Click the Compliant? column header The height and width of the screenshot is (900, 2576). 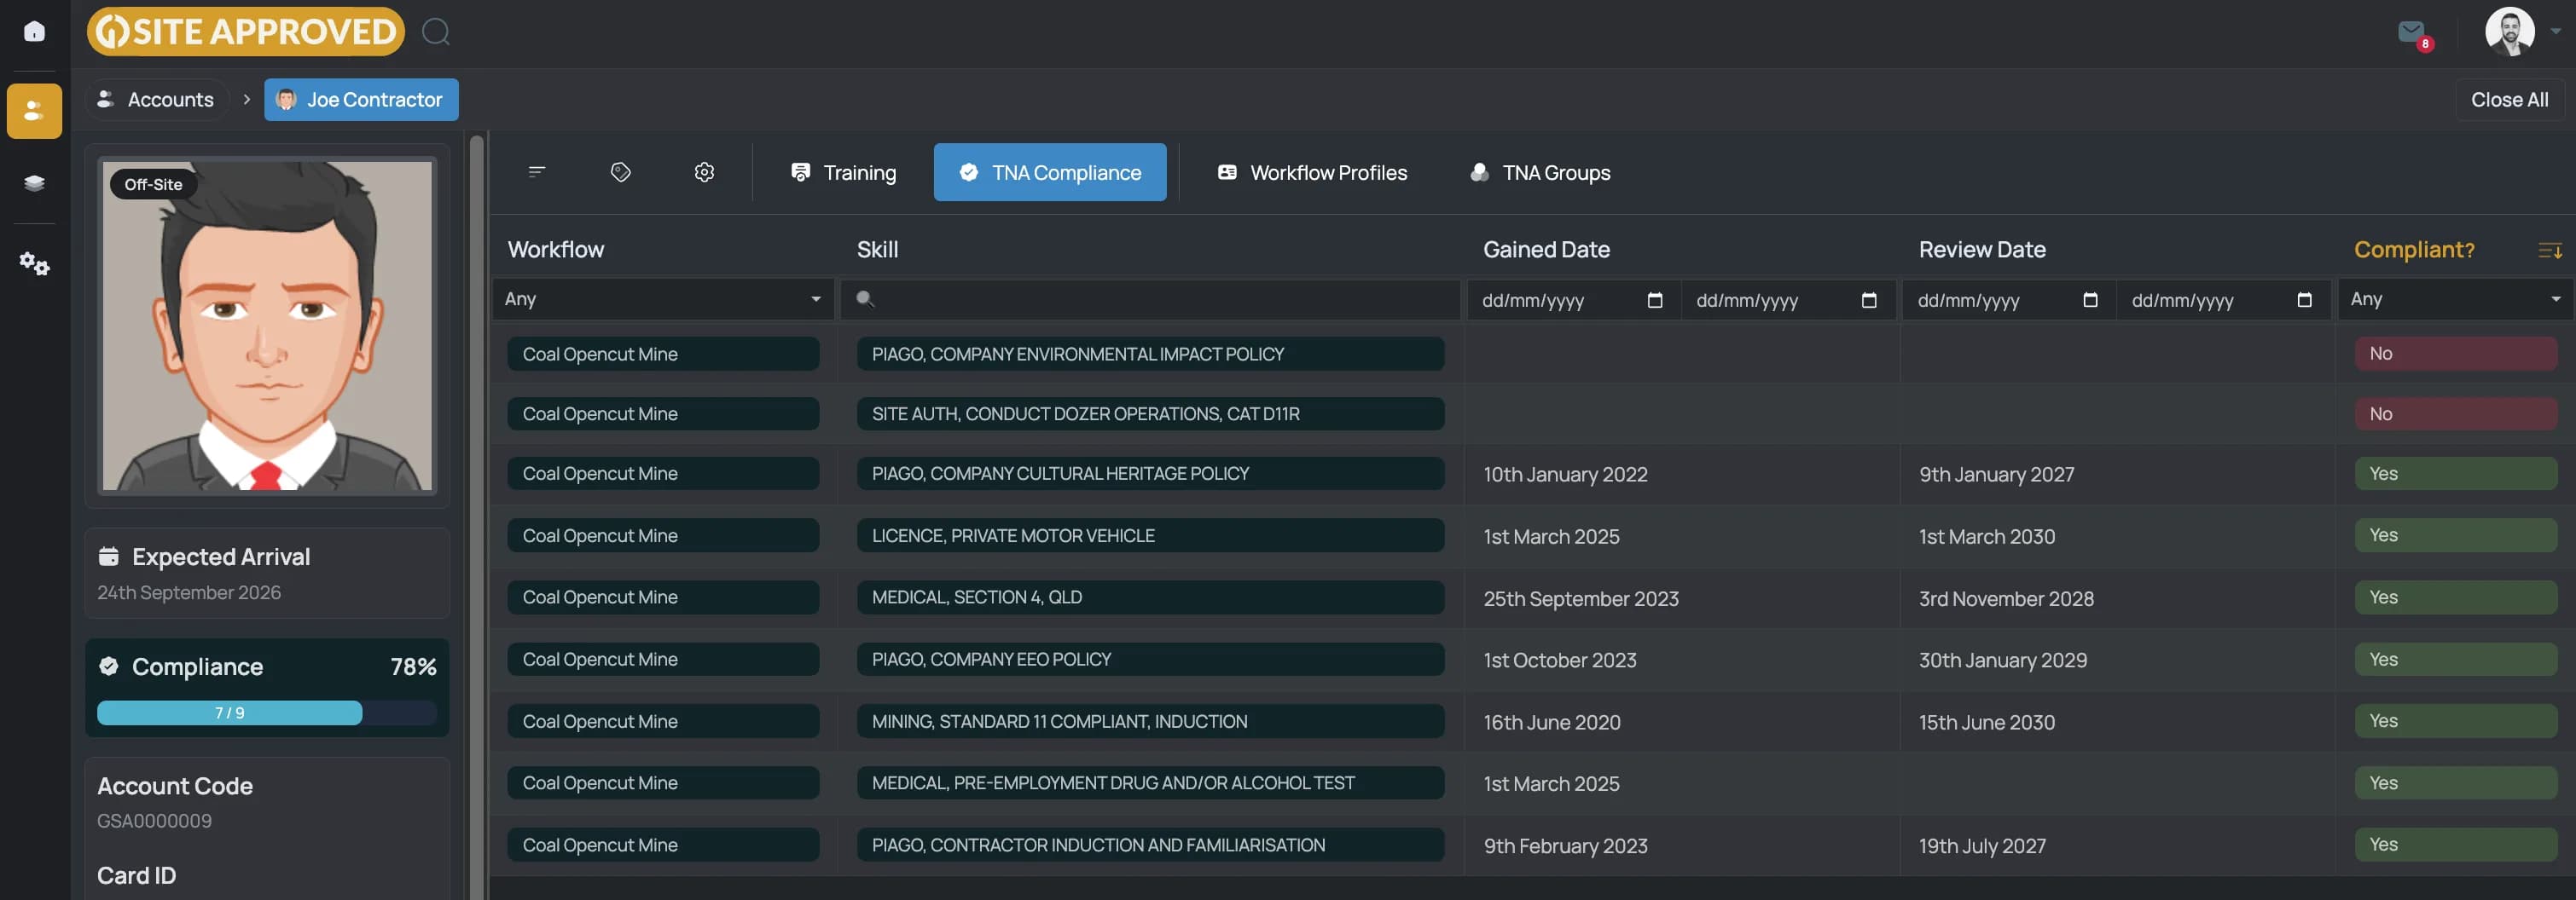point(2414,250)
